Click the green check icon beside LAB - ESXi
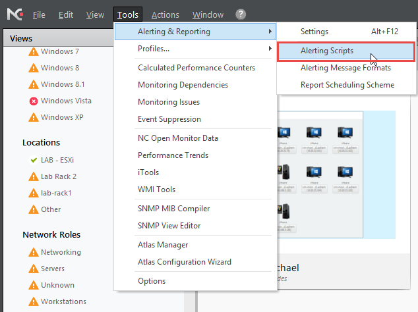The image size is (418, 312). 34,160
